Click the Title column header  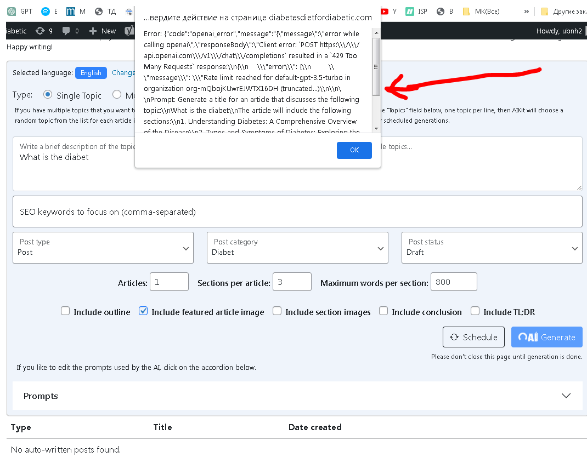pyautogui.click(x=162, y=427)
